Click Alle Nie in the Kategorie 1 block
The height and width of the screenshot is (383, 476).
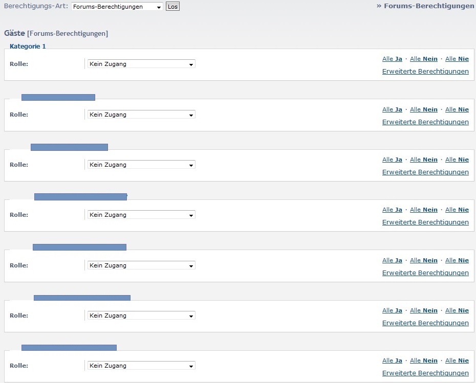point(457,59)
